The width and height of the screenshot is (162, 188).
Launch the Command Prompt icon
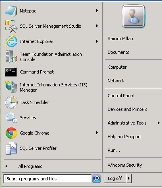(11, 72)
